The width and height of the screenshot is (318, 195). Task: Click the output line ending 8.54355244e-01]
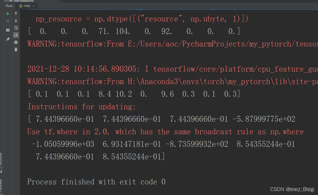[100, 157]
